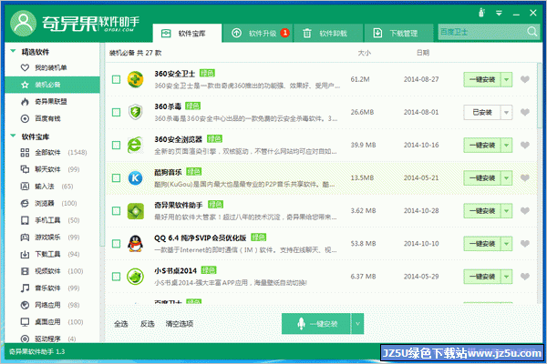Click the search magnifier icon

(x=532, y=32)
